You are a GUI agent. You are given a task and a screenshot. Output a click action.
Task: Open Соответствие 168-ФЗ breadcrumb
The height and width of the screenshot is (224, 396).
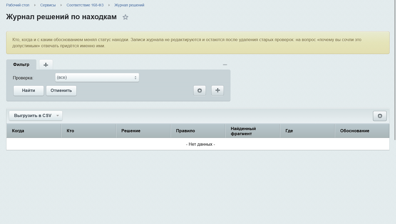coord(85,5)
